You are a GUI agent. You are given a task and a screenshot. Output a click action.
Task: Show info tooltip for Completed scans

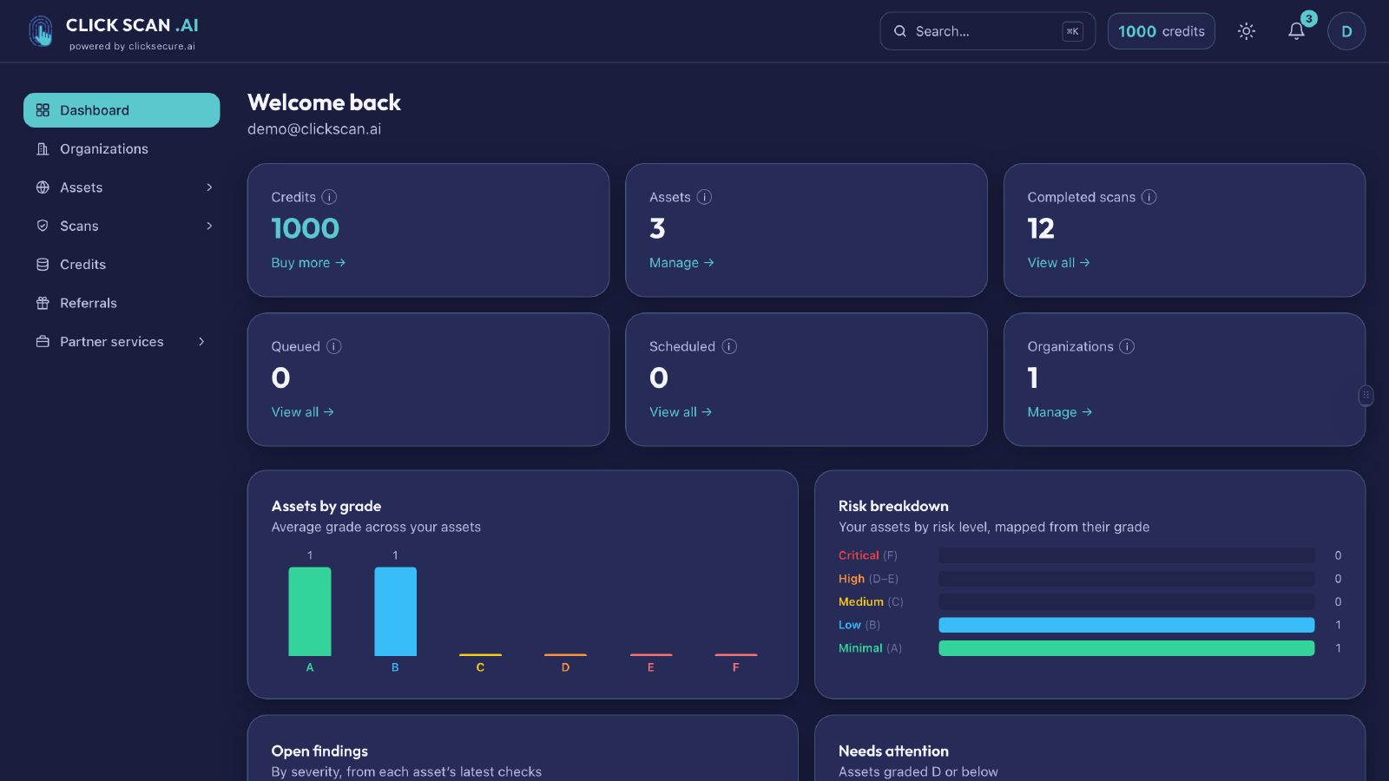pos(1149,197)
